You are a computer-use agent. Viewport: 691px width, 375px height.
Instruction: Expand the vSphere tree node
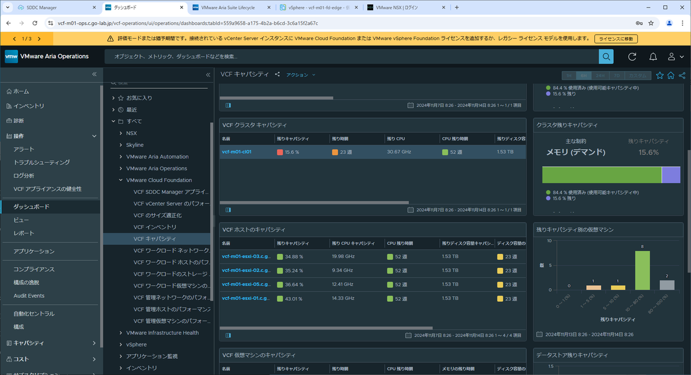tap(120, 344)
